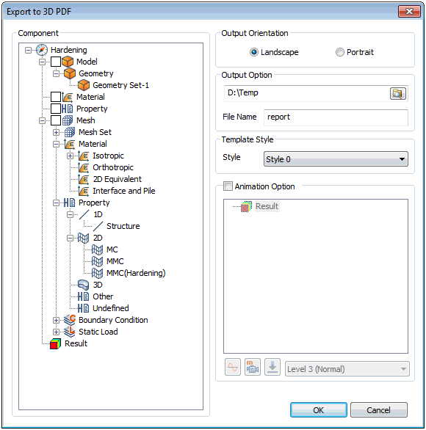Click the movie camera record icon
The image size is (426, 430).
tap(253, 367)
